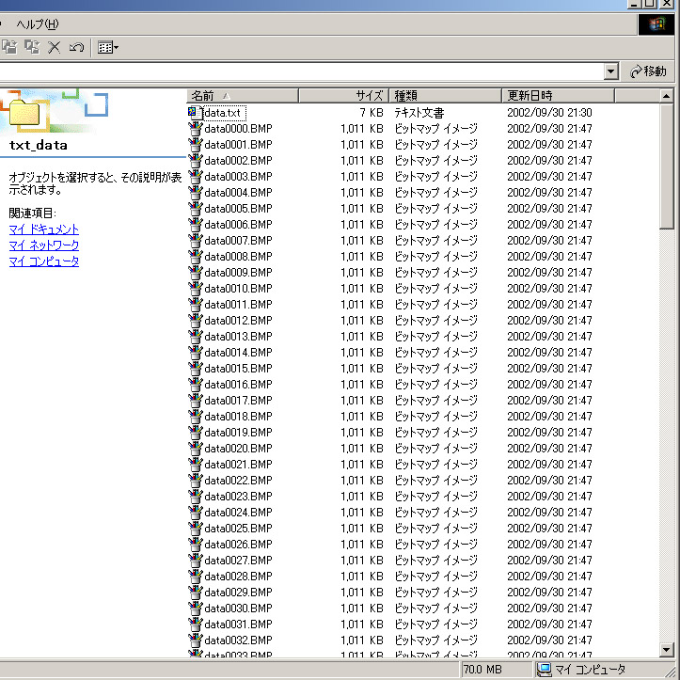Select the data0010.BMP file icon
Image resolution: width=680 pixels, height=680 pixels.
195,289
